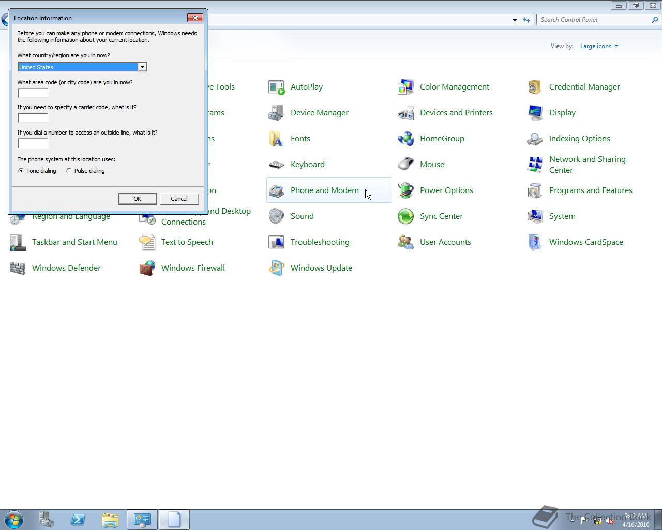Open Color Management icon

point(406,87)
